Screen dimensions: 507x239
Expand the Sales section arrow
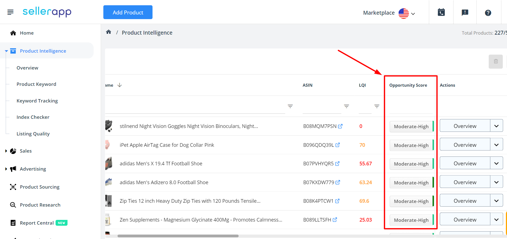click(6, 151)
